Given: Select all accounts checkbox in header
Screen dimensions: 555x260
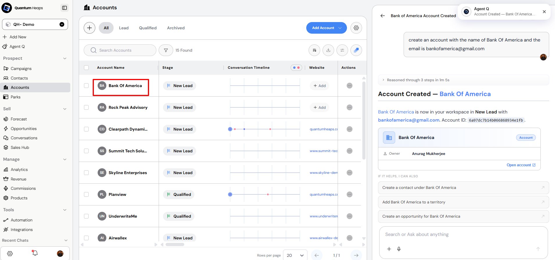Looking at the screenshot, I should coord(86,68).
